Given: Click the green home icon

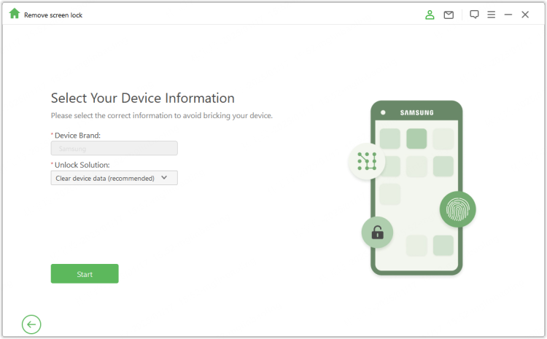Looking at the screenshot, I should coord(15,14).
